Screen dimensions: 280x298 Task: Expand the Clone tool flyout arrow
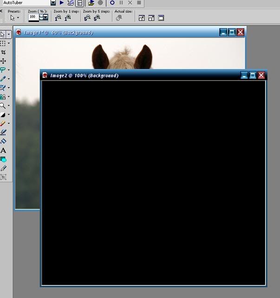9,96
